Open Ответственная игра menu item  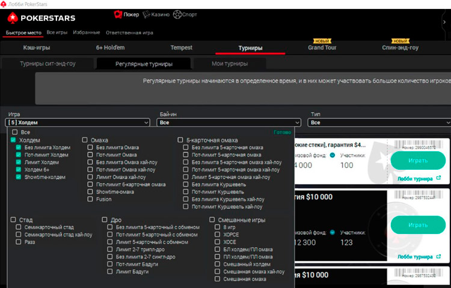129,33
